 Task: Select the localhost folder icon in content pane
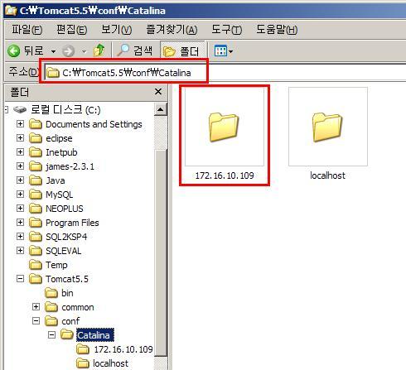click(x=327, y=127)
